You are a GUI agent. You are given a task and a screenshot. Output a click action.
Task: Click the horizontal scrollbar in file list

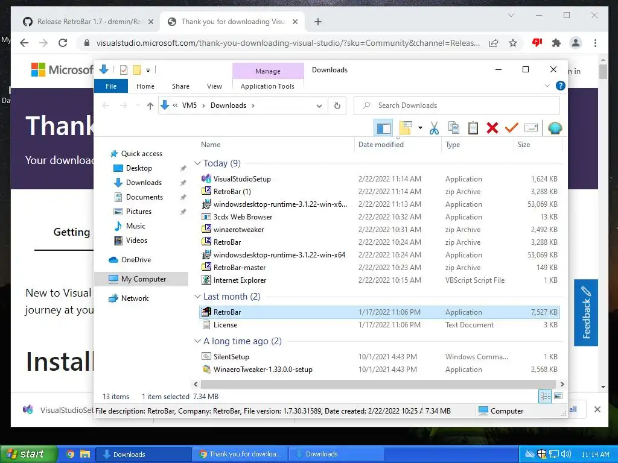[x=378, y=384]
